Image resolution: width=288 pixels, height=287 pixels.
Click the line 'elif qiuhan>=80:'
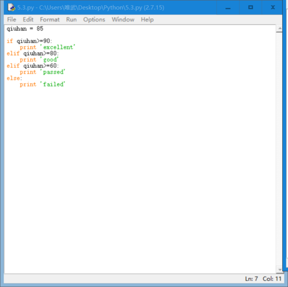[33, 53]
